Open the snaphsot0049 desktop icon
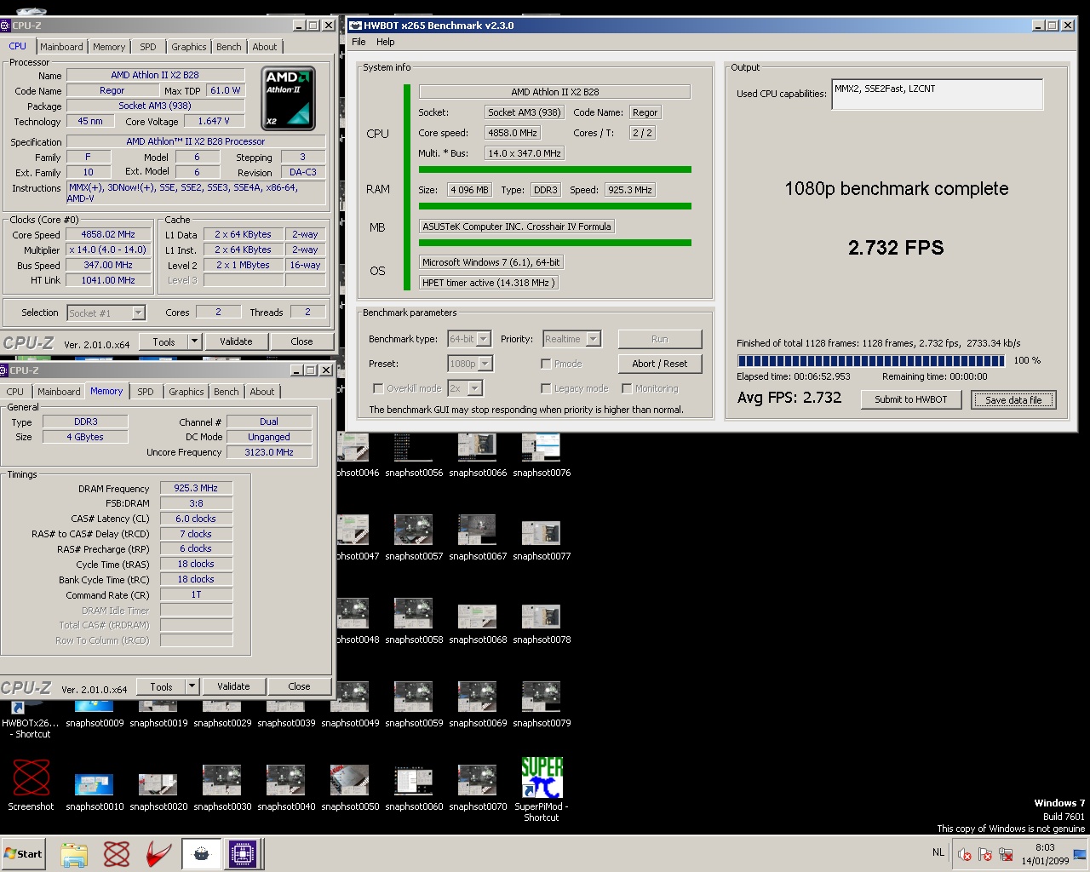 point(350,705)
